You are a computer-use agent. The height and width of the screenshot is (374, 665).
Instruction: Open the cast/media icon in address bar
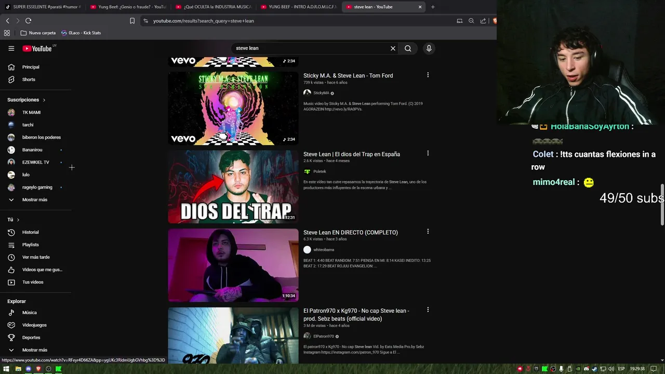point(459,21)
